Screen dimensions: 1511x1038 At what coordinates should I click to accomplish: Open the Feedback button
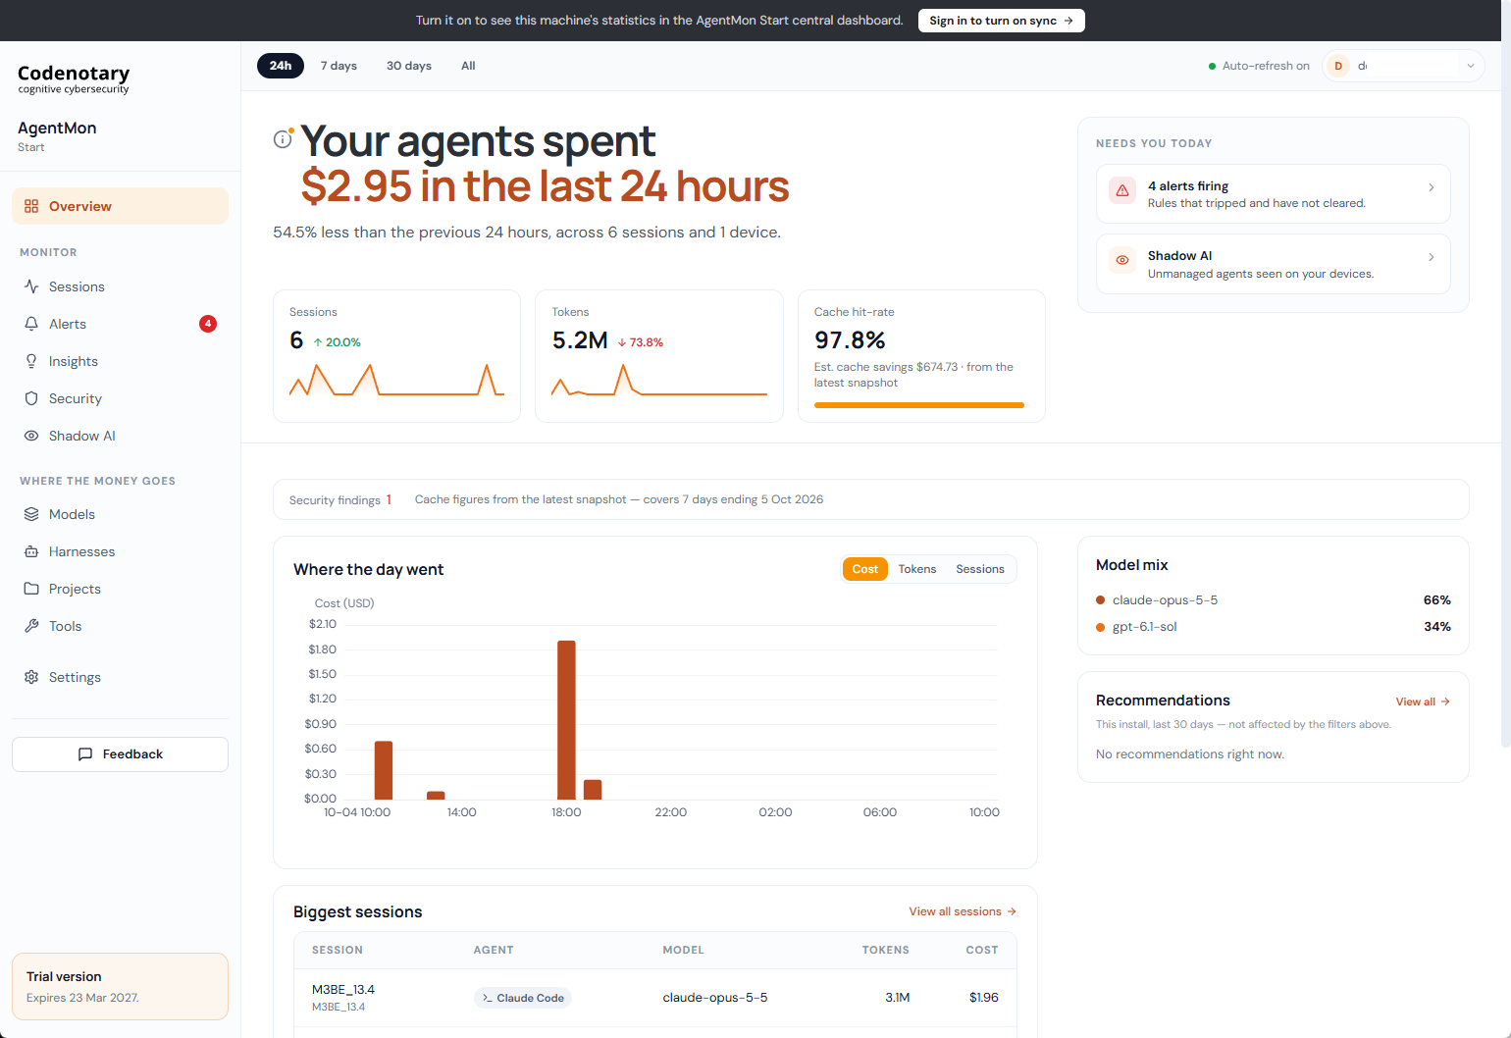120,754
